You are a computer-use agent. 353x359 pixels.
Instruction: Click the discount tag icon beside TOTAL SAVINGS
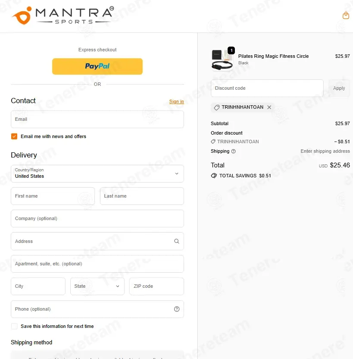(x=214, y=176)
